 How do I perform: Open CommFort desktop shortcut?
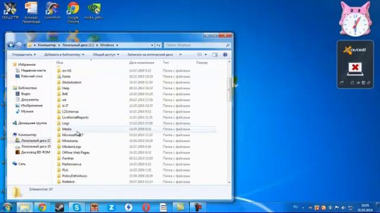pyautogui.click(x=52, y=11)
